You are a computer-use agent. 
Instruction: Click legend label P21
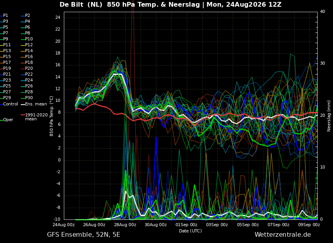pos(7,74)
